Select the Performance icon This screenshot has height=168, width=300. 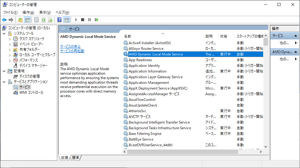point(16,60)
